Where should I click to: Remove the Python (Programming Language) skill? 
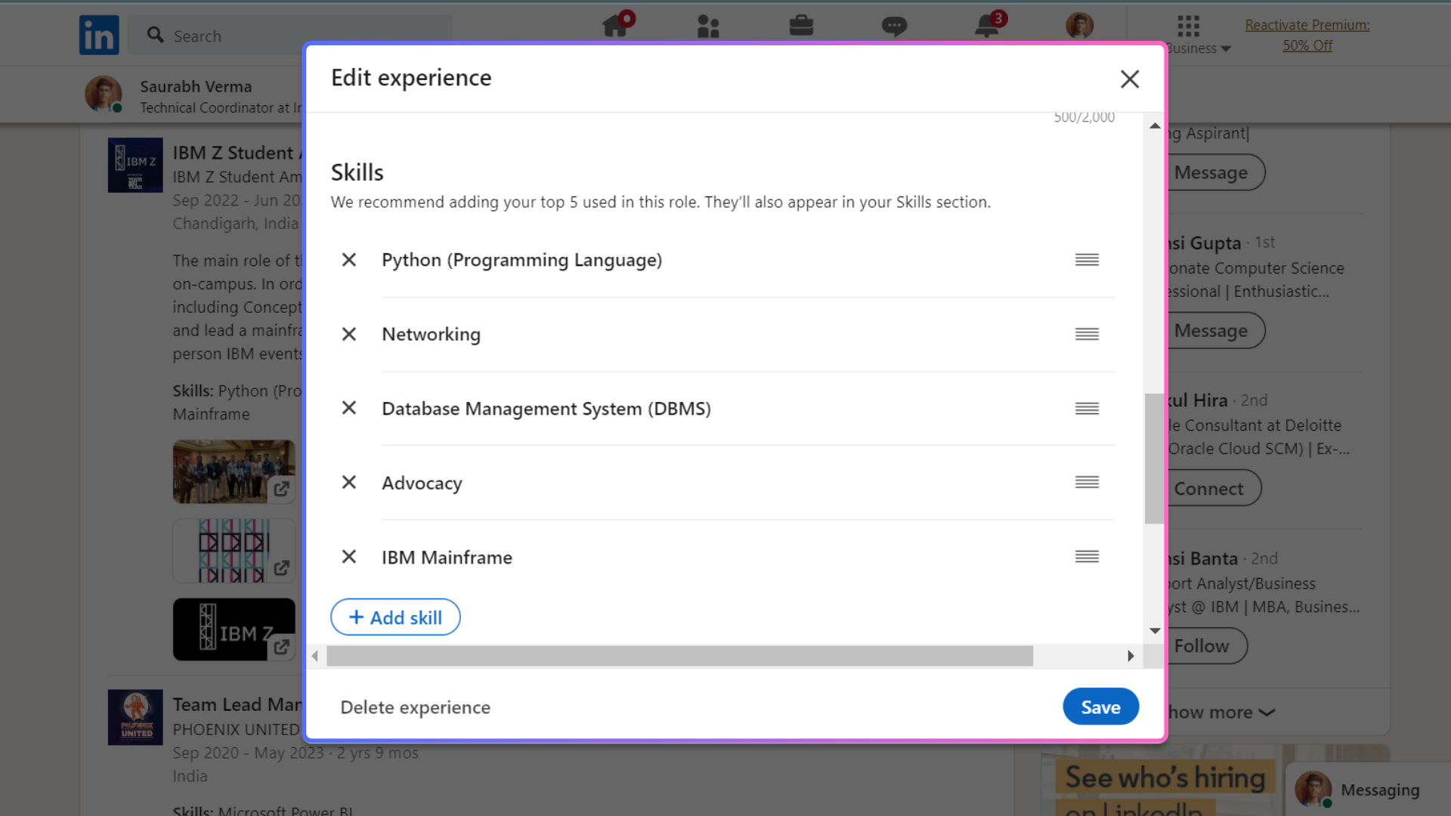click(x=348, y=260)
